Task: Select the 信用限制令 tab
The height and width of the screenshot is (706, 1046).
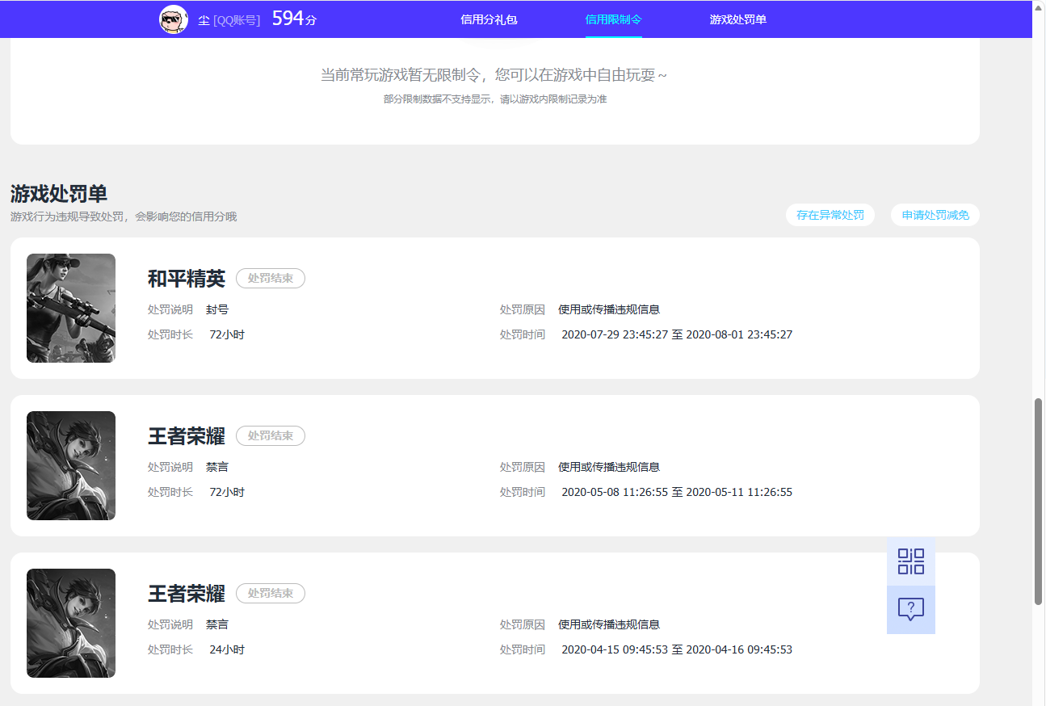Action: pyautogui.click(x=614, y=19)
